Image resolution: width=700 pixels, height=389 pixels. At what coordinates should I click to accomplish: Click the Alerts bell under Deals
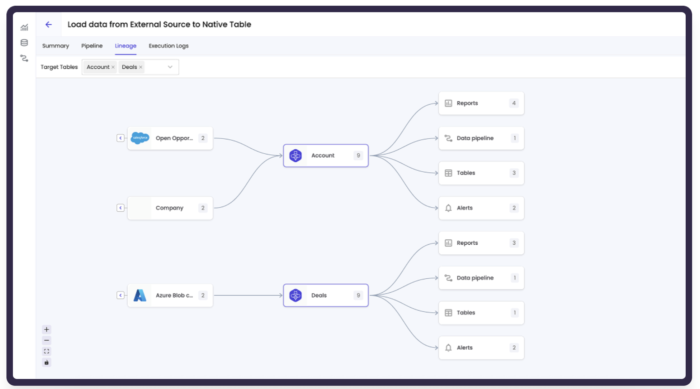(x=448, y=347)
